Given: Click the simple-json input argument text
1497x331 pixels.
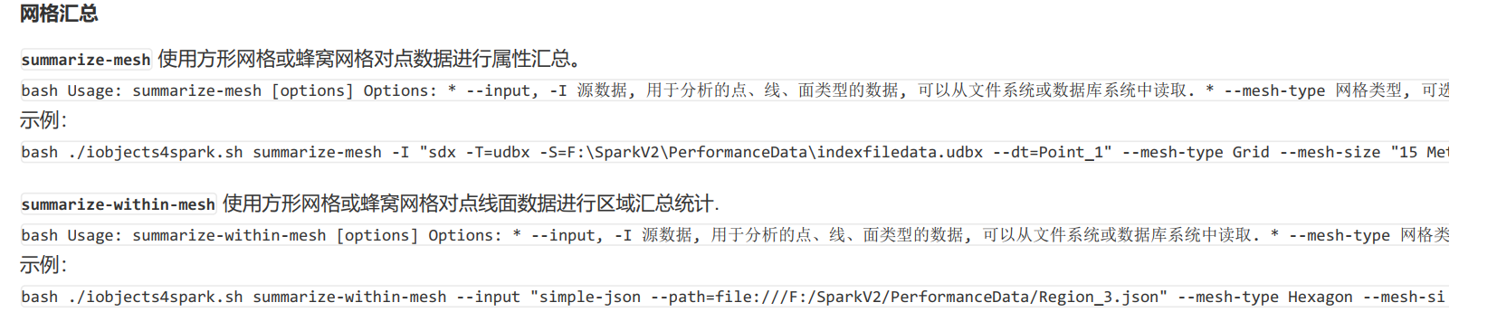Looking at the screenshot, I should [x=586, y=297].
